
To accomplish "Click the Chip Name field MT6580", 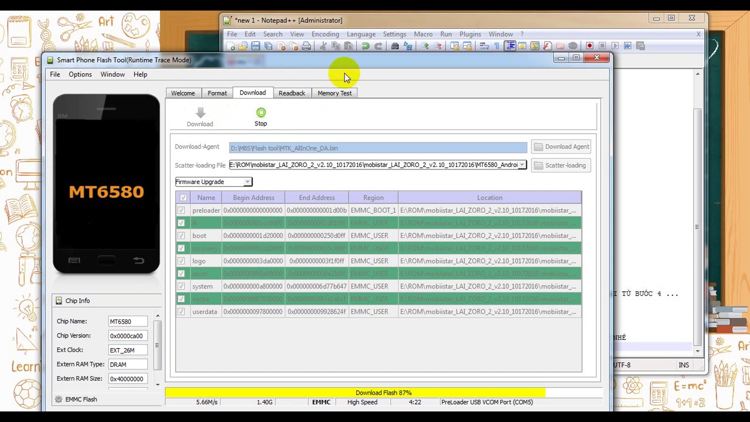I will tap(128, 322).
